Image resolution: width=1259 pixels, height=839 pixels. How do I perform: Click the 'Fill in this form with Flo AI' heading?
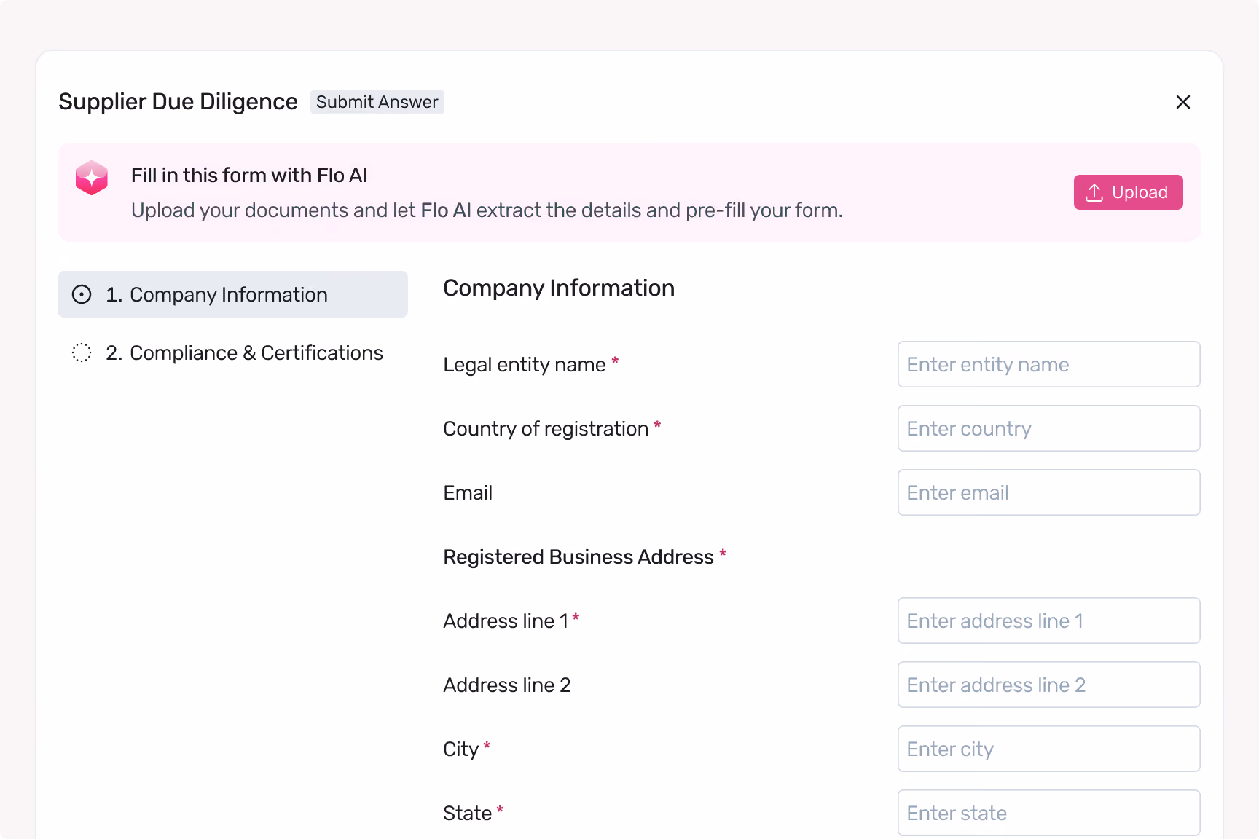click(x=249, y=176)
